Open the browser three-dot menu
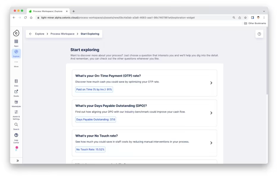 [x=264, y=18]
